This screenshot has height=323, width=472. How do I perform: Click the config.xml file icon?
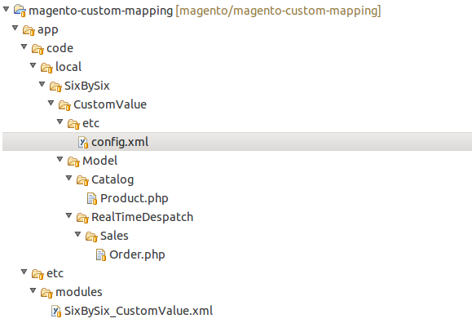[83, 142]
